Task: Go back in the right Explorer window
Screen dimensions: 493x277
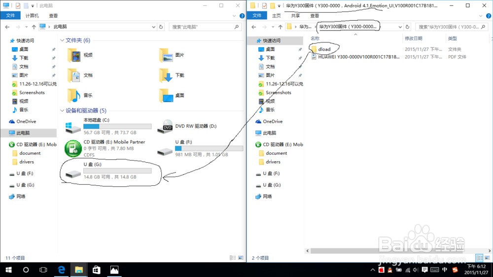Action: pos(254,27)
